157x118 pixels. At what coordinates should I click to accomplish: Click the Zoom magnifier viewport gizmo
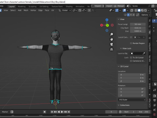(x=112, y=34)
